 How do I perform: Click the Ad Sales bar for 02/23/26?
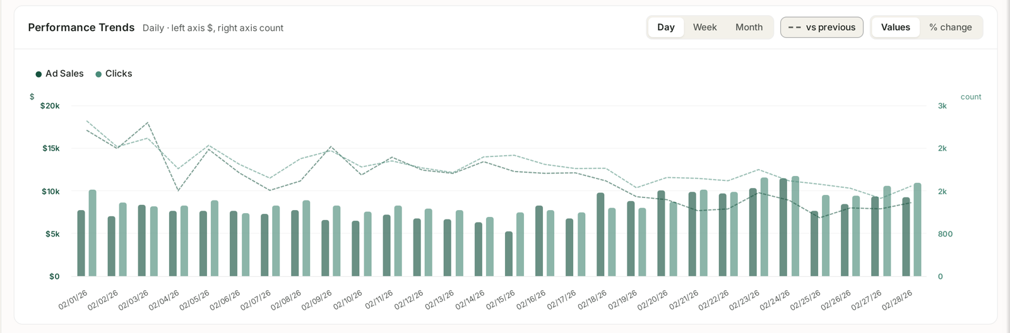tap(753, 232)
